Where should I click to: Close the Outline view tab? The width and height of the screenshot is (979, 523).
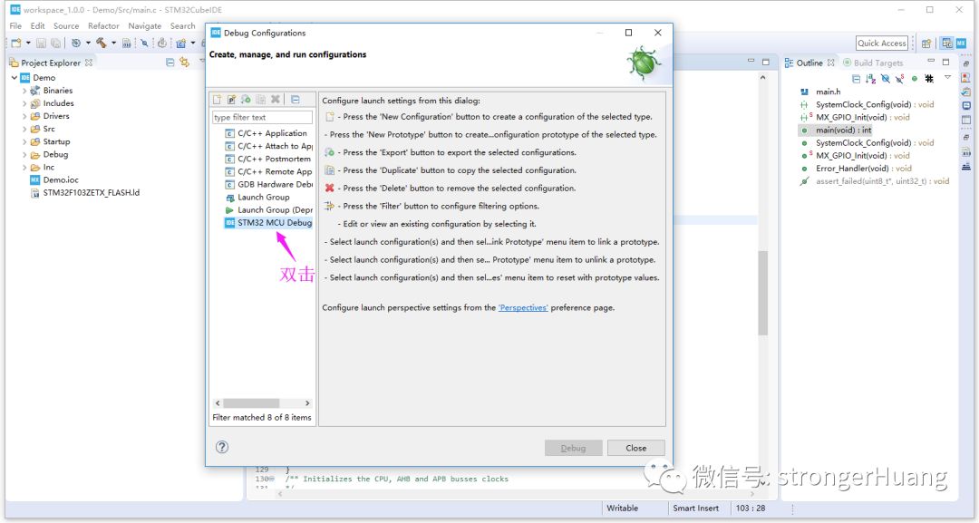point(831,63)
